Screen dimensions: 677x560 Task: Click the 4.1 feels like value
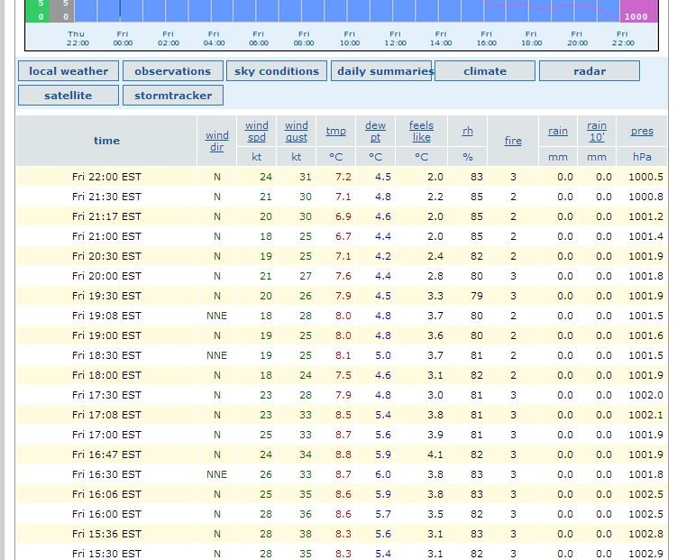click(x=435, y=454)
